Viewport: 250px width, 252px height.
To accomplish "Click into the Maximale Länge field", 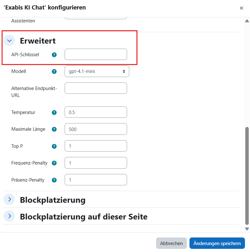I will tap(96, 129).
